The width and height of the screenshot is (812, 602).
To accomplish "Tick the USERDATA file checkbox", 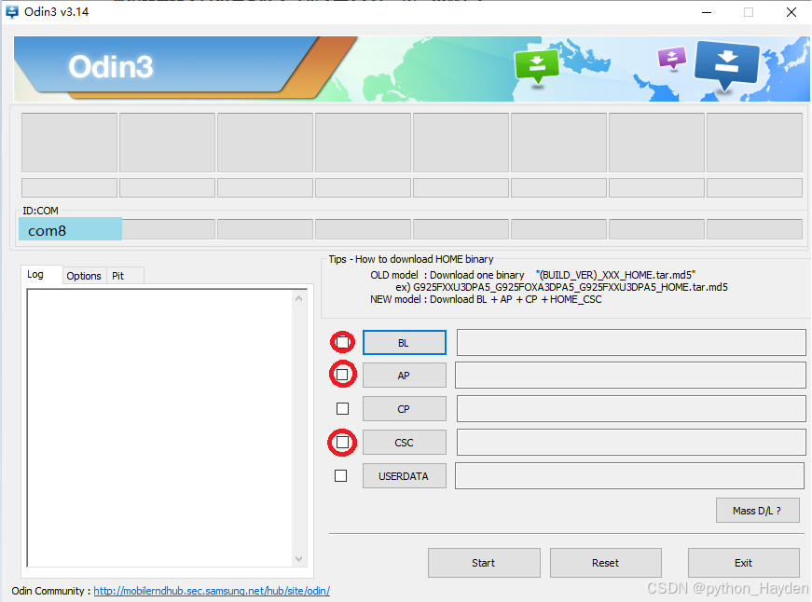I will click(x=341, y=475).
